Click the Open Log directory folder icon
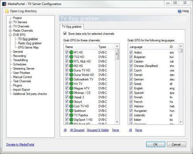This screenshot has height=154, width=193. point(7,11)
